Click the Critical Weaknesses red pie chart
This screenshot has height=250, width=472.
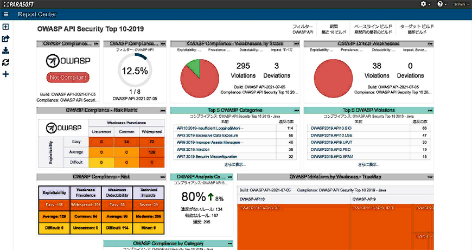click(x=333, y=79)
